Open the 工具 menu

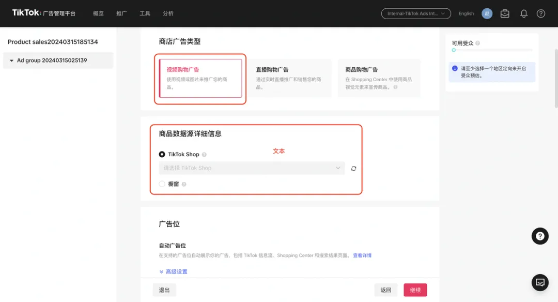145,13
